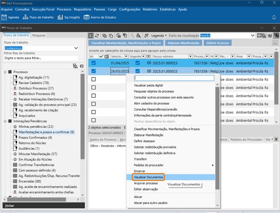The image size is (280, 213).
Task: Click the column header icon left of Vencim.
Action: coord(107,56)
